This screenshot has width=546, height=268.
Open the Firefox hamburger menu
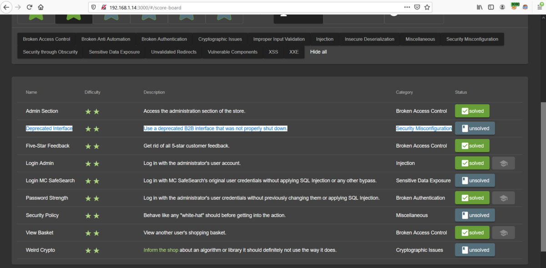(x=540, y=7)
